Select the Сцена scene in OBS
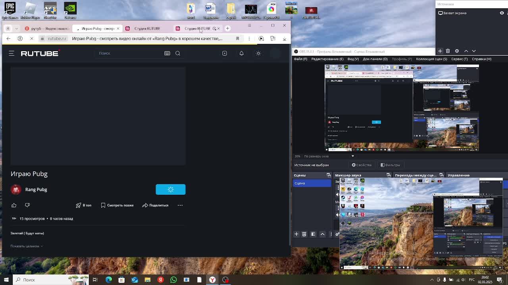 pyautogui.click(x=312, y=183)
